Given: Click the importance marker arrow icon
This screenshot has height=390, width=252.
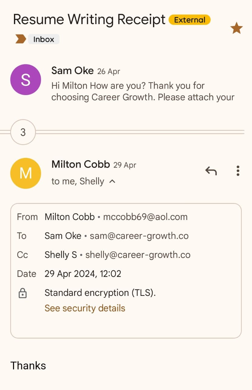Looking at the screenshot, I should coord(21,39).
